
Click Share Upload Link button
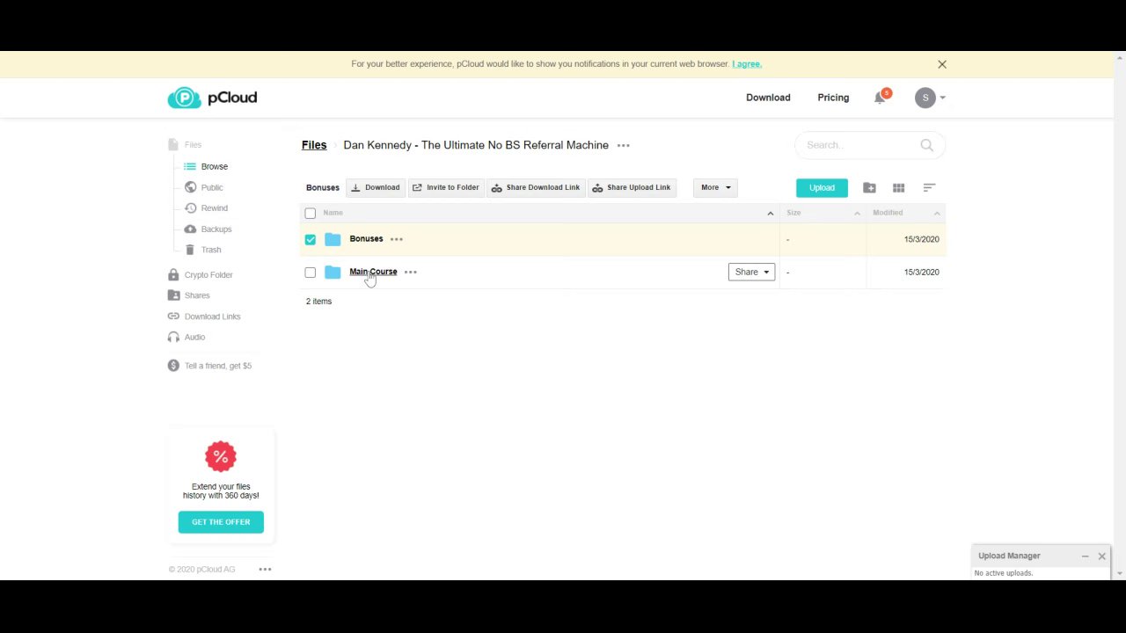point(632,187)
